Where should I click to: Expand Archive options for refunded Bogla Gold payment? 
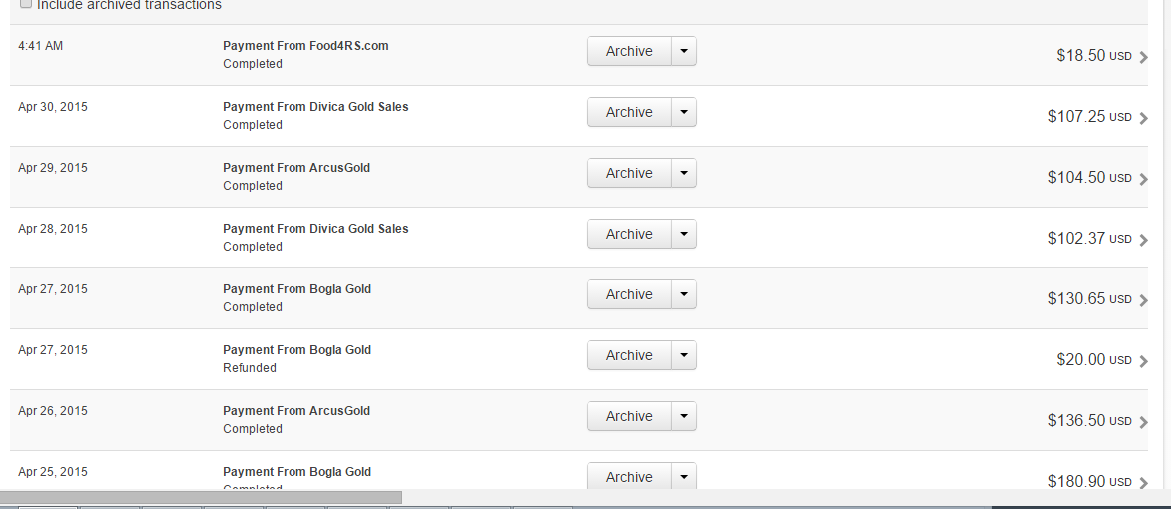pyautogui.click(x=683, y=355)
